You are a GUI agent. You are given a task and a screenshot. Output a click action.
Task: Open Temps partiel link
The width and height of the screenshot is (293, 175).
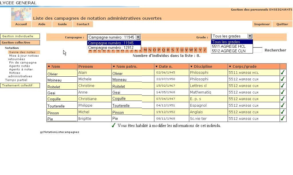click(x=16, y=80)
